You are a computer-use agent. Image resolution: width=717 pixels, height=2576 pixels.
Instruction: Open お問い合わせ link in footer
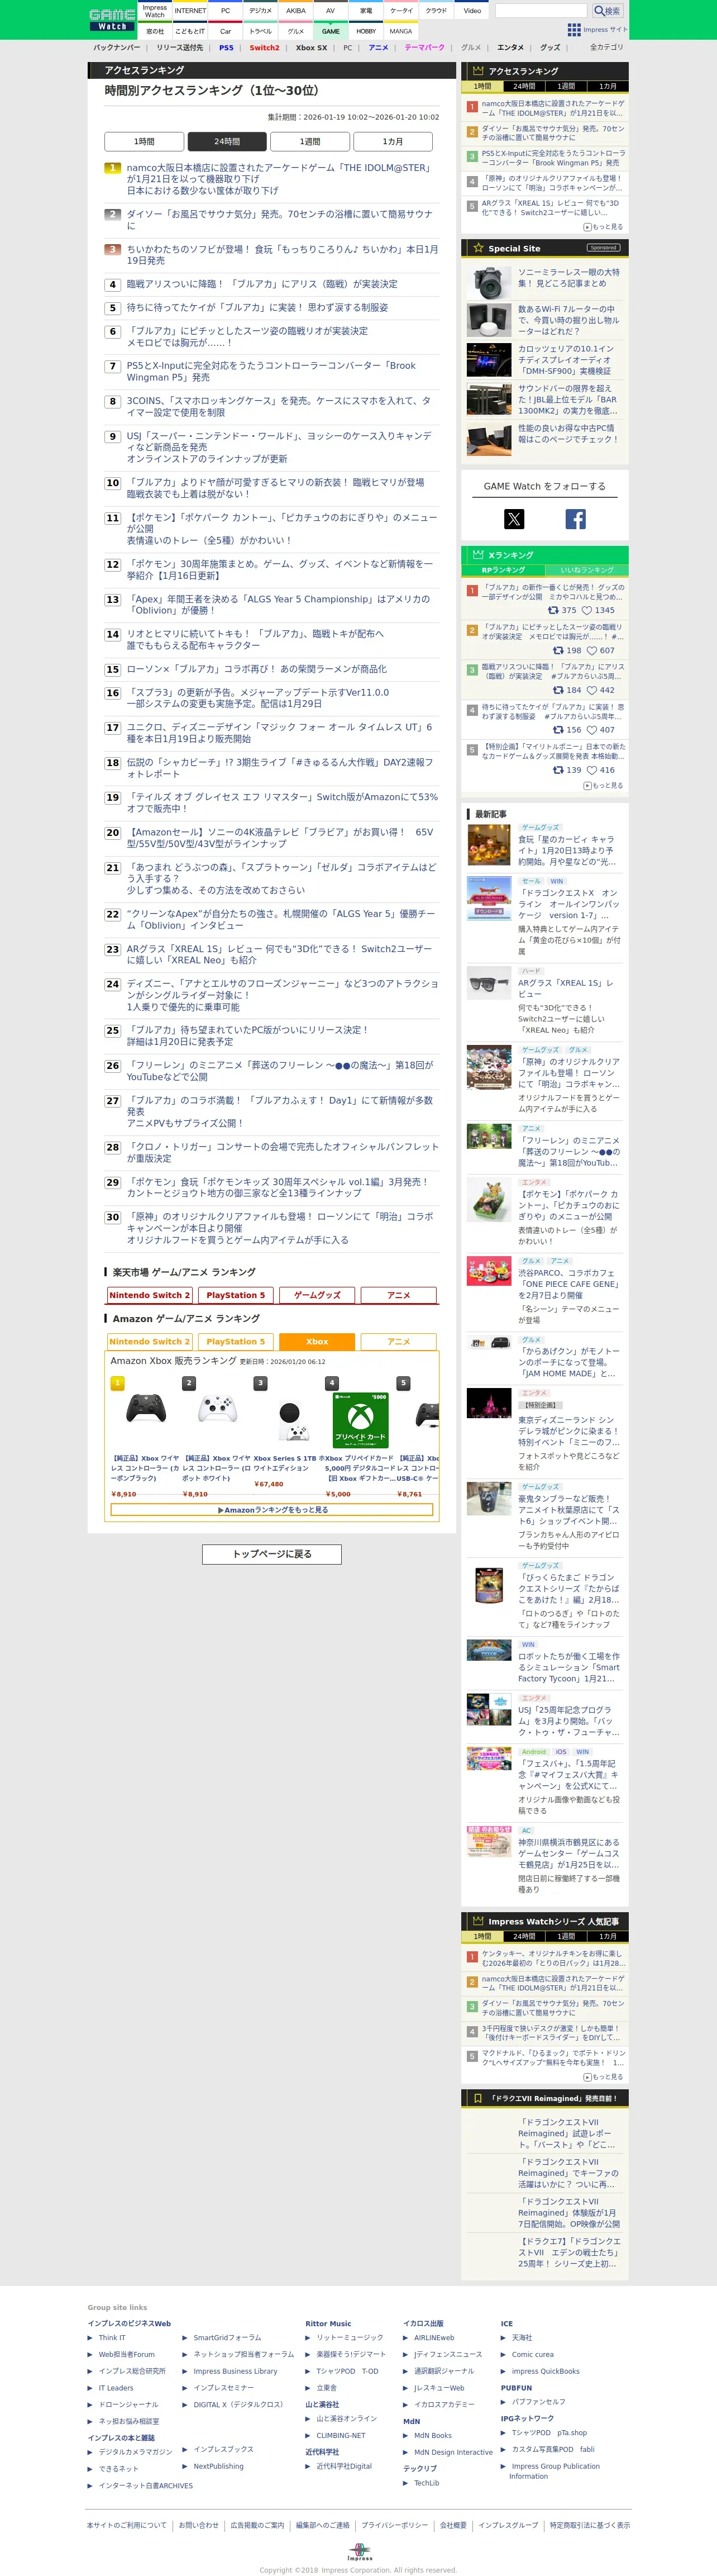pos(198,2525)
